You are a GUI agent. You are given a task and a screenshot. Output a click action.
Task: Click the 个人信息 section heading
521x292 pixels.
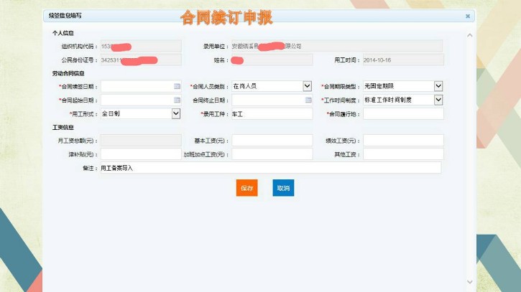(x=63, y=33)
